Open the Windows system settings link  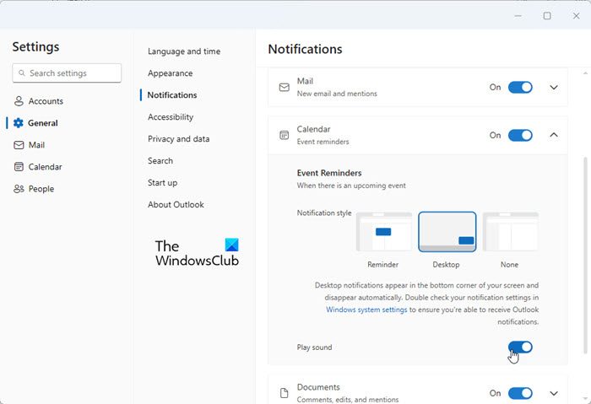pos(366,310)
